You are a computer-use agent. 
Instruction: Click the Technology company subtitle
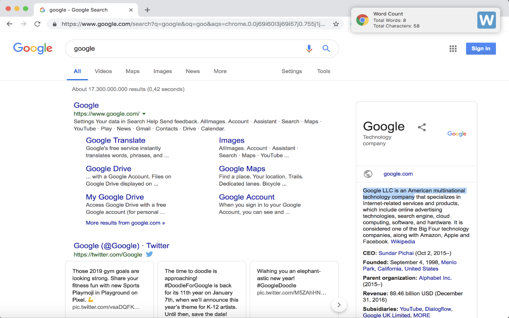tap(377, 140)
